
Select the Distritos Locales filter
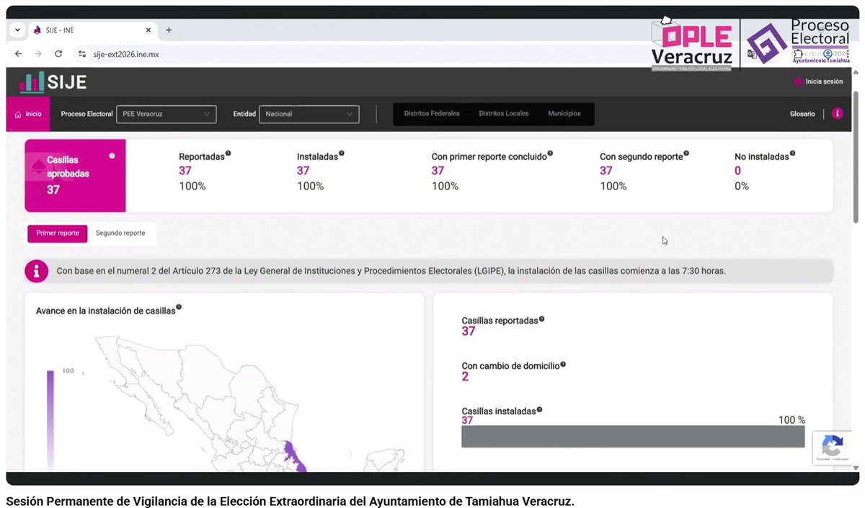(504, 114)
